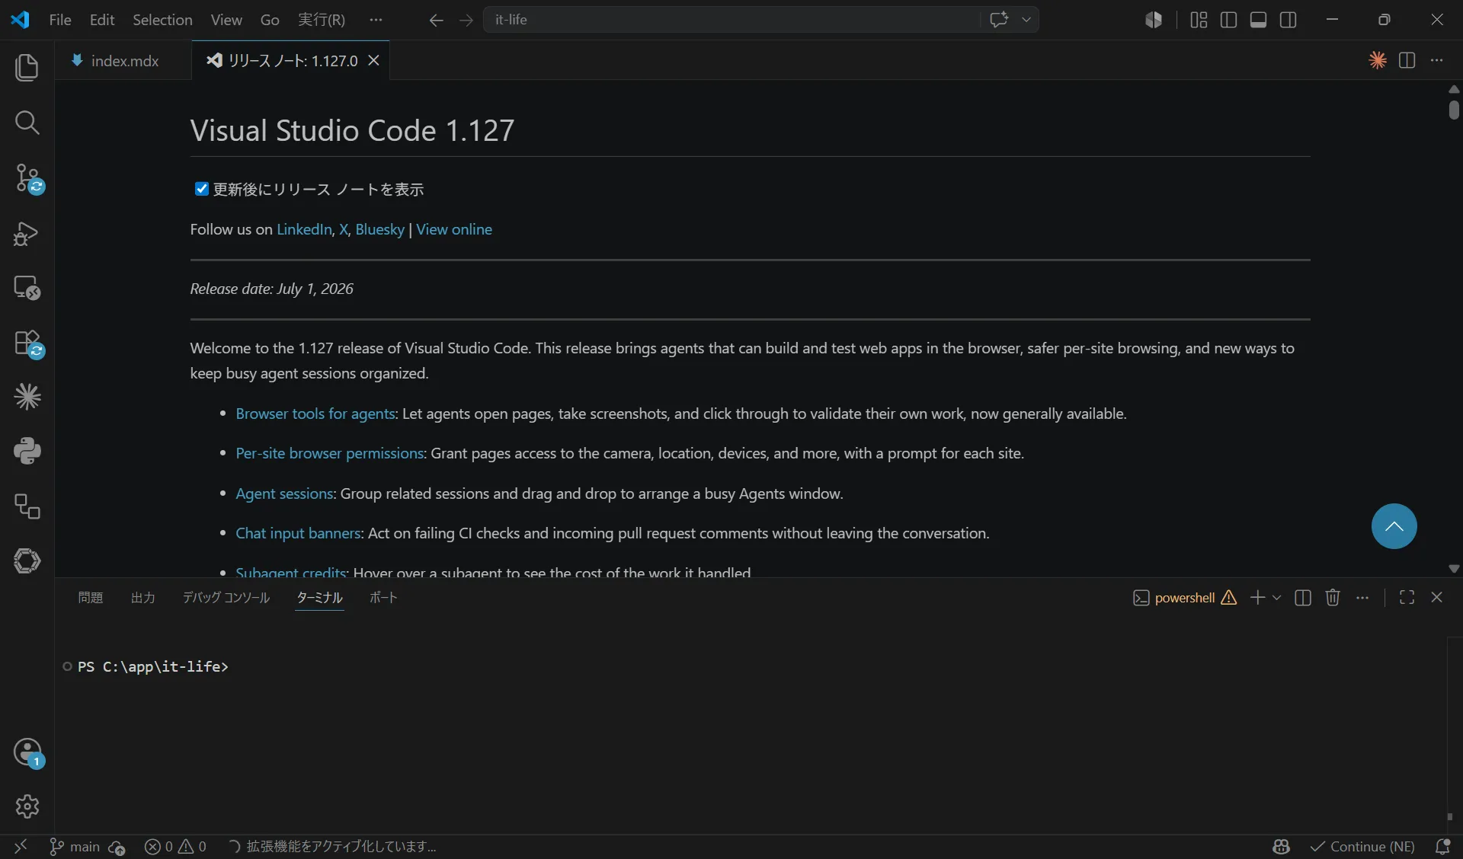Screen dimensions: 1463x859
Task: Open the Customize Layout button
Action: pos(1199,20)
